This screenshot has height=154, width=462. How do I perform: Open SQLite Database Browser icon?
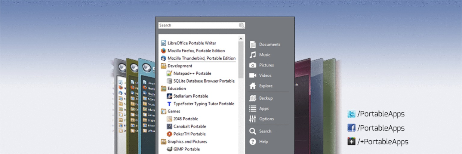pos(169,81)
